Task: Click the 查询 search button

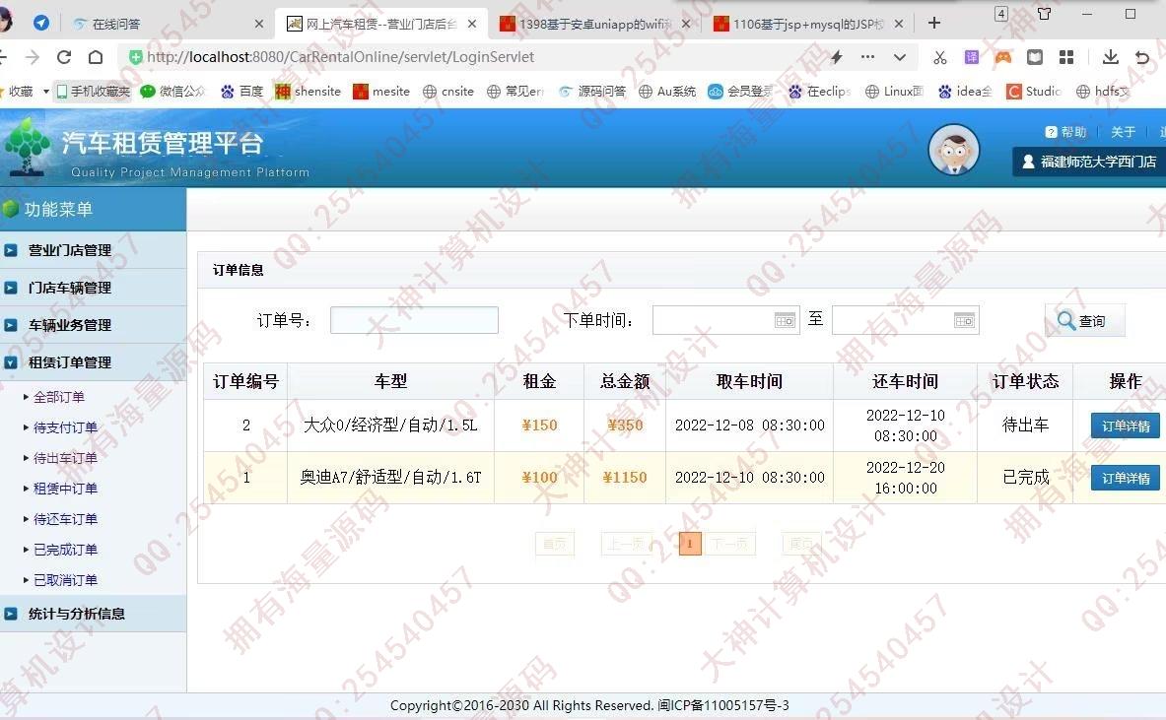Action: click(1085, 320)
